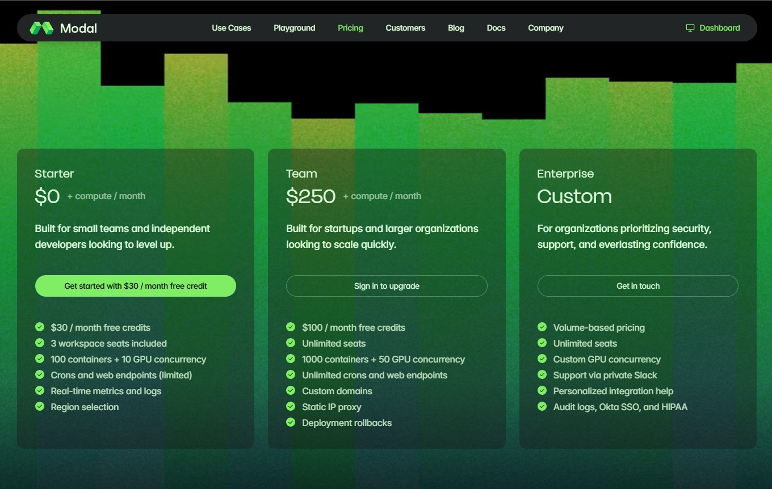
Task: Open the Use Cases menu
Action: (x=232, y=28)
